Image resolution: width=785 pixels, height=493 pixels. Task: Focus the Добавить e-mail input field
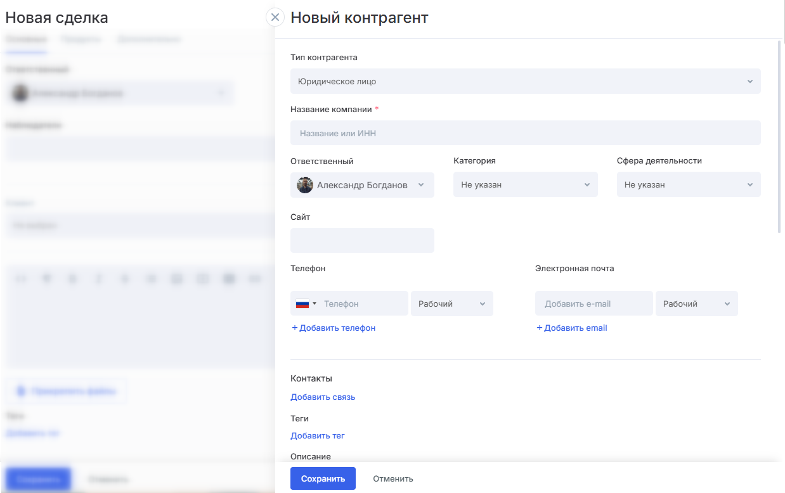(594, 304)
